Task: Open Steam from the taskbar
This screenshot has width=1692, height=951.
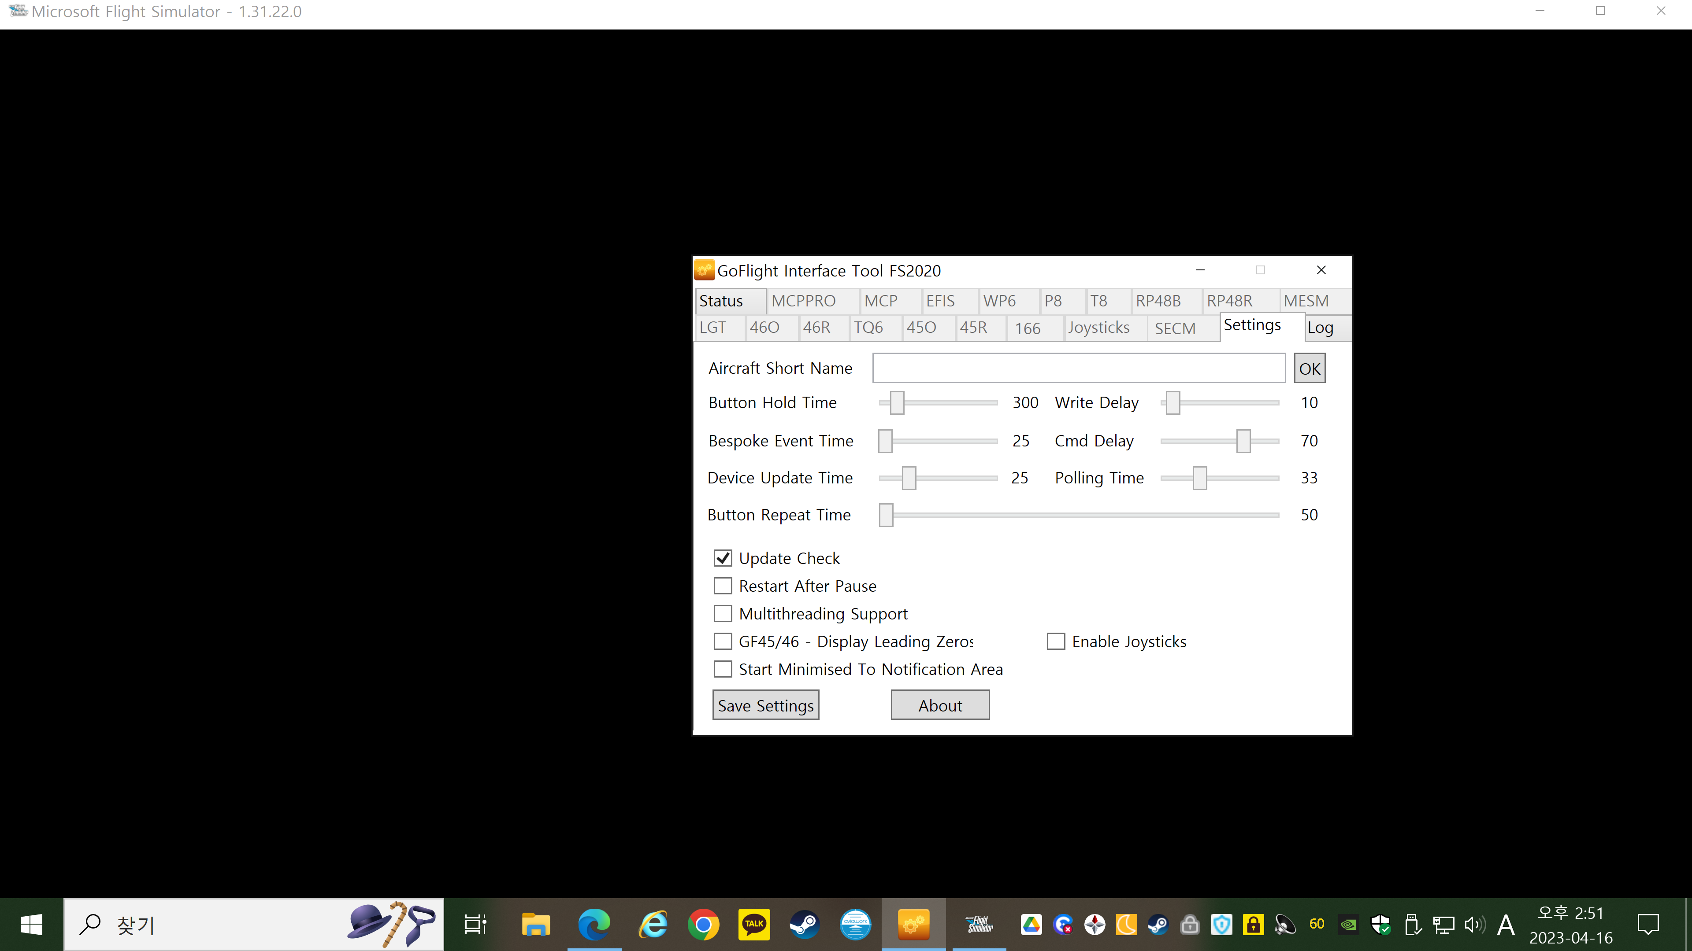Action: [805, 925]
